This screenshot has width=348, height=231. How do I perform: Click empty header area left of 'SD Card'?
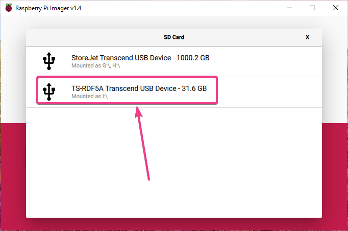(92, 37)
